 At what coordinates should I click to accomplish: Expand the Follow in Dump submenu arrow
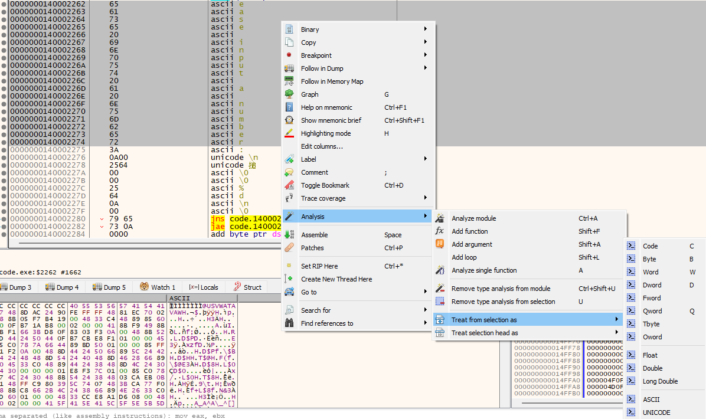point(426,68)
